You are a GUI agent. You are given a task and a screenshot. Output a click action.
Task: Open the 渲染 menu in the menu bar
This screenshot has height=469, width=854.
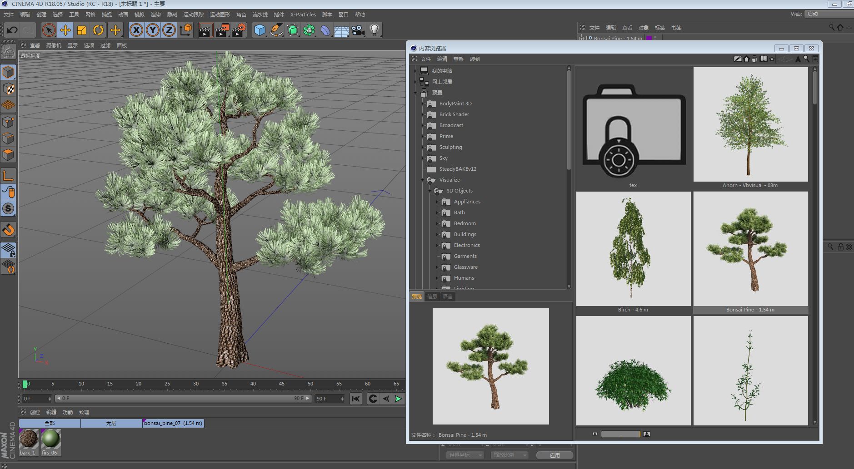point(155,15)
